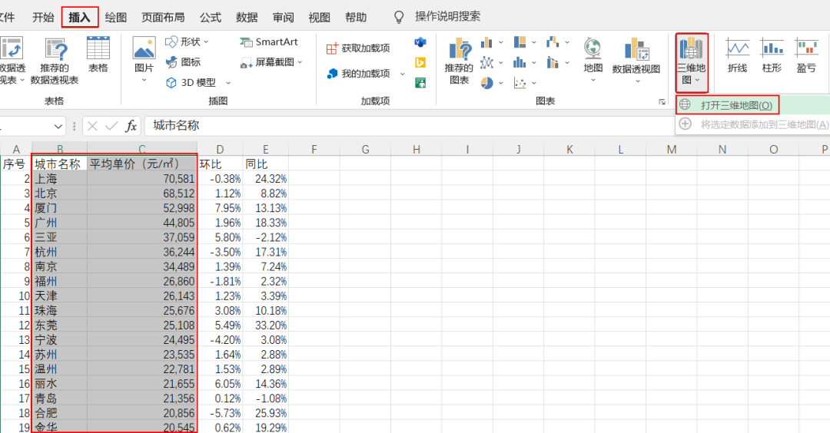Open the 绘图 tab

[x=116, y=17]
